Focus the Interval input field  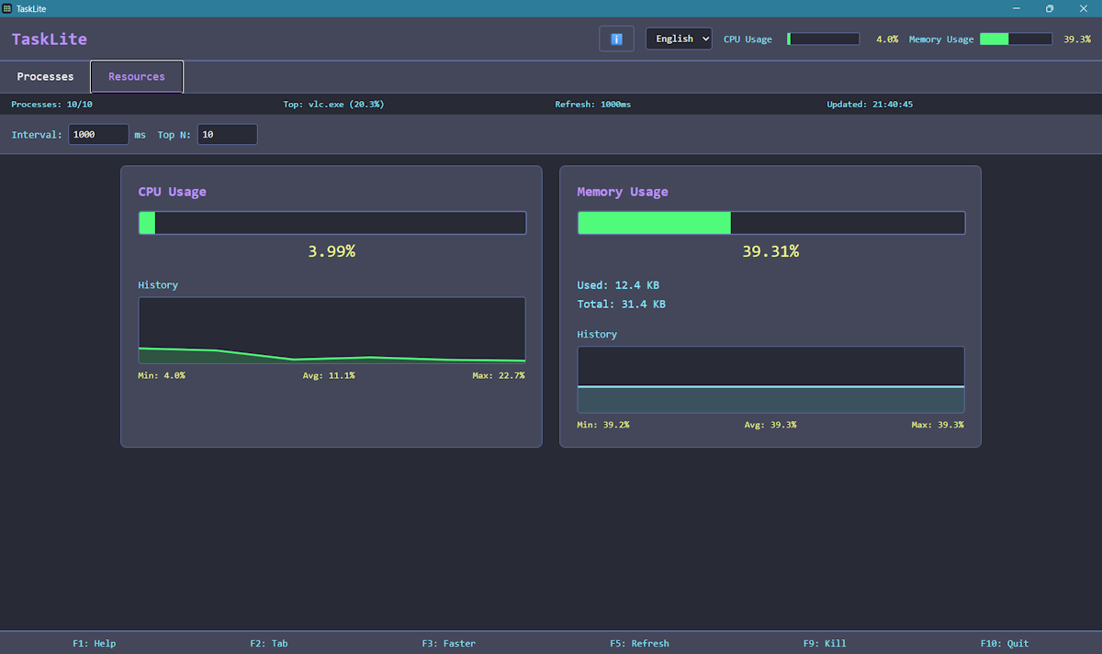click(98, 135)
